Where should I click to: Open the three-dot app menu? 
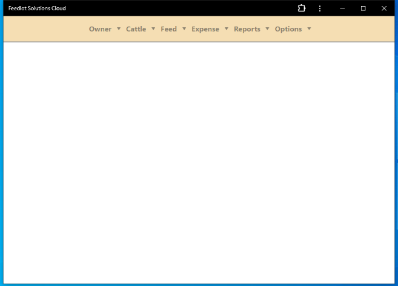pyautogui.click(x=320, y=8)
